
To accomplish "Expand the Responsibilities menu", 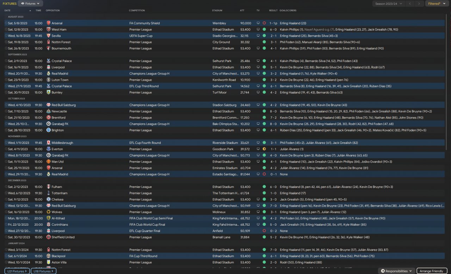I will pos(396,271).
